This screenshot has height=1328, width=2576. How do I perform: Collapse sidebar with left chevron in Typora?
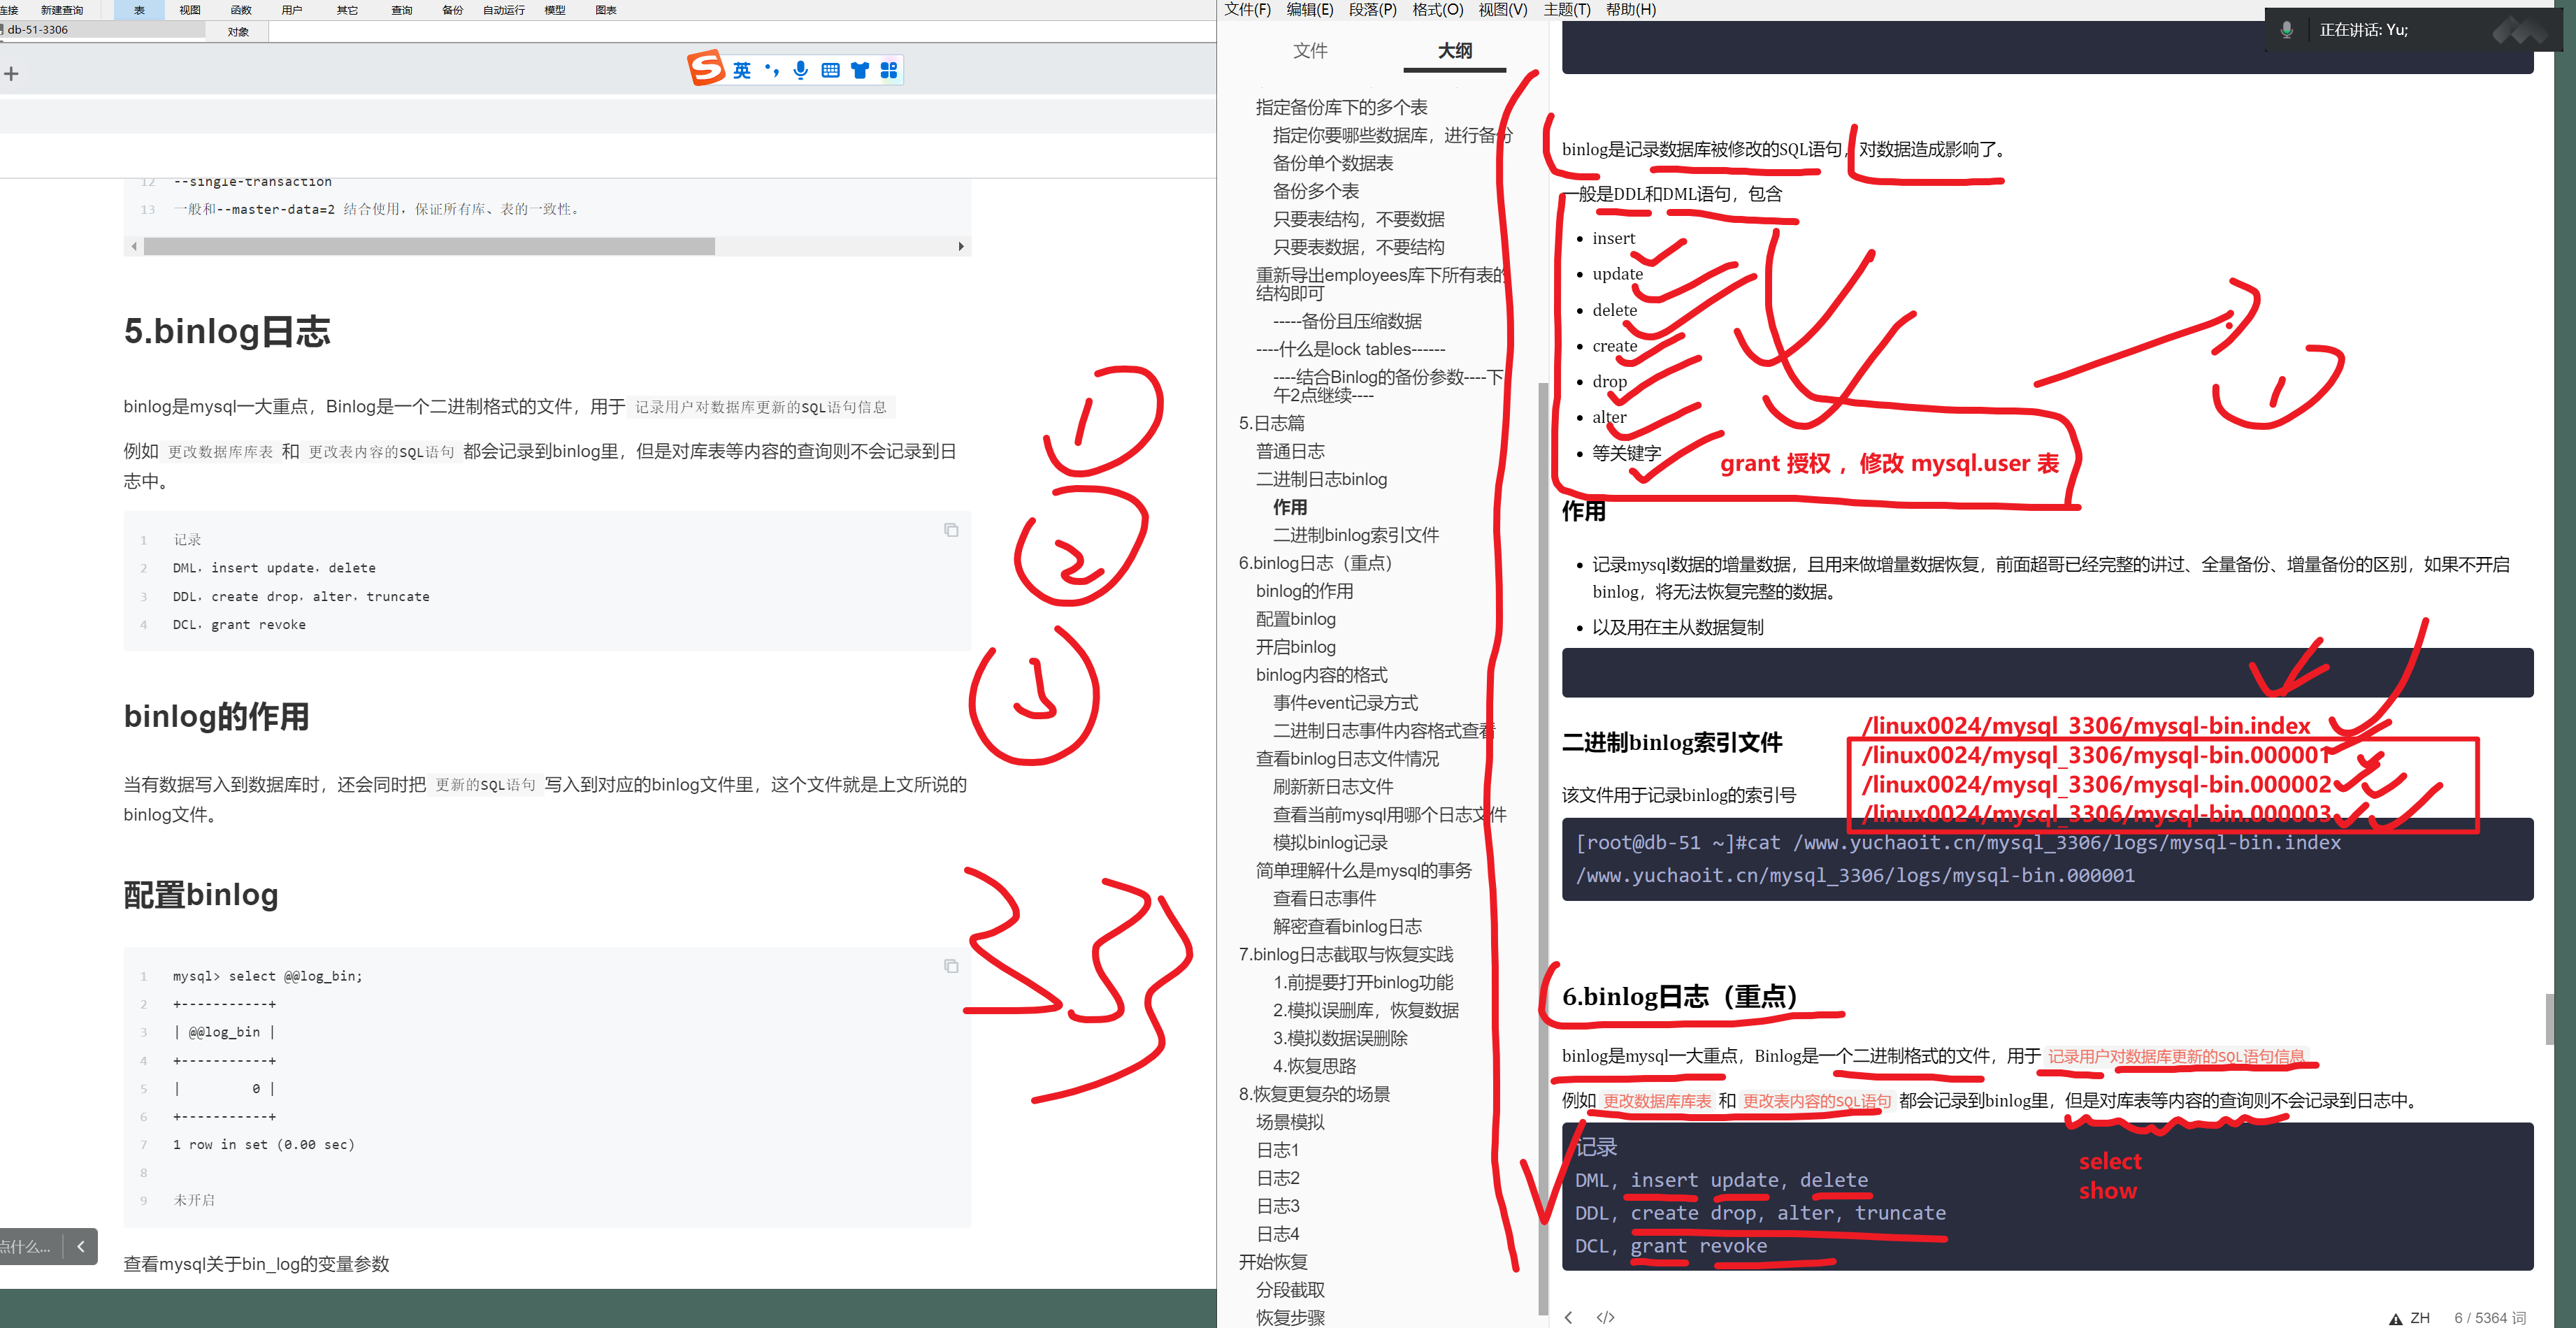[1568, 1317]
